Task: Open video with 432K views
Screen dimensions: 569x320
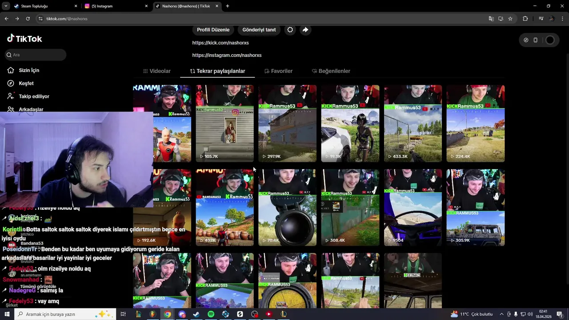Action: point(224,208)
